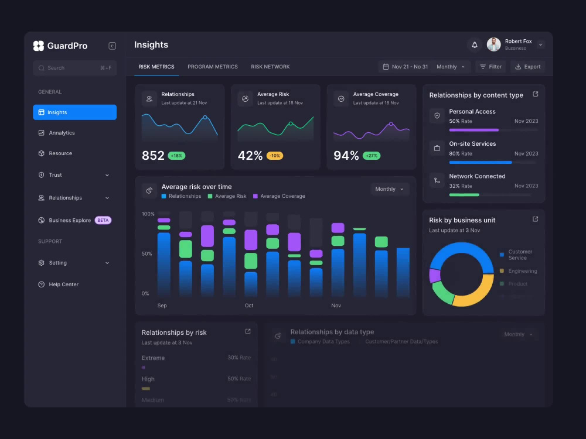The height and width of the screenshot is (439, 586).
Task: Click the data point on the Relationships line chart
Action: (205, 117)
